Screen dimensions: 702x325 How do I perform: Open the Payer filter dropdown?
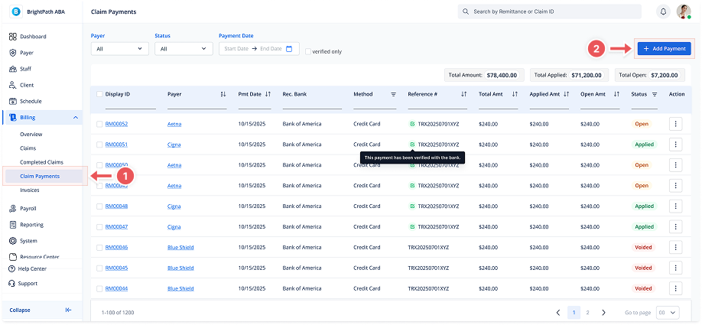tap(119, 49)
